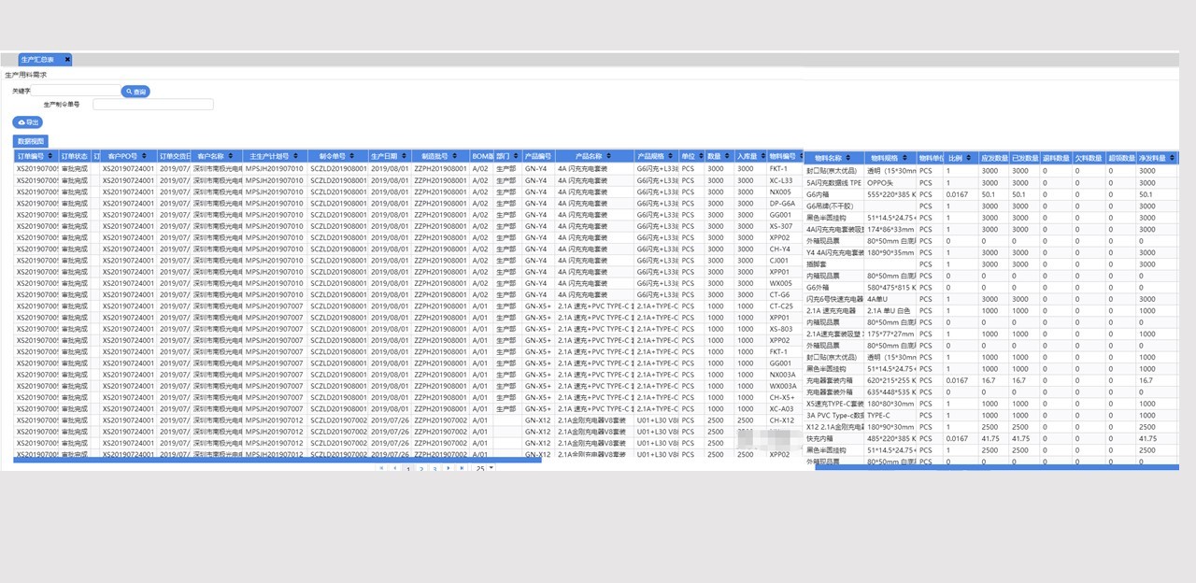1196x583 pixels.
Task: Click the sort arrows on 物料名称 header
Action: (849, 159)
